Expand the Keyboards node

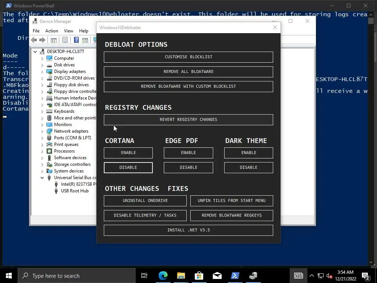coord(42,111)
